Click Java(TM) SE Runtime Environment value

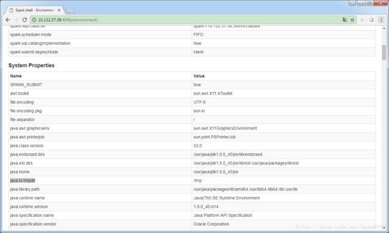coord(226,198)
